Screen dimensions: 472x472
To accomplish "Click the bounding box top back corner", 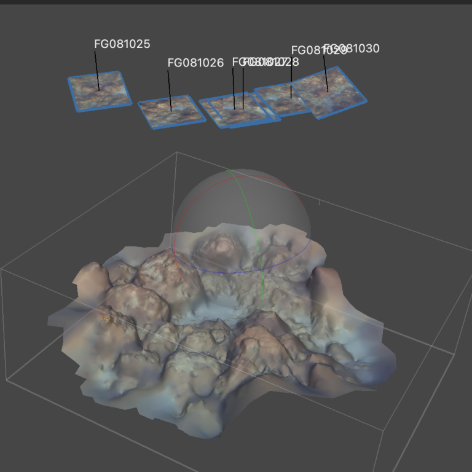I will tap(177, 152).
